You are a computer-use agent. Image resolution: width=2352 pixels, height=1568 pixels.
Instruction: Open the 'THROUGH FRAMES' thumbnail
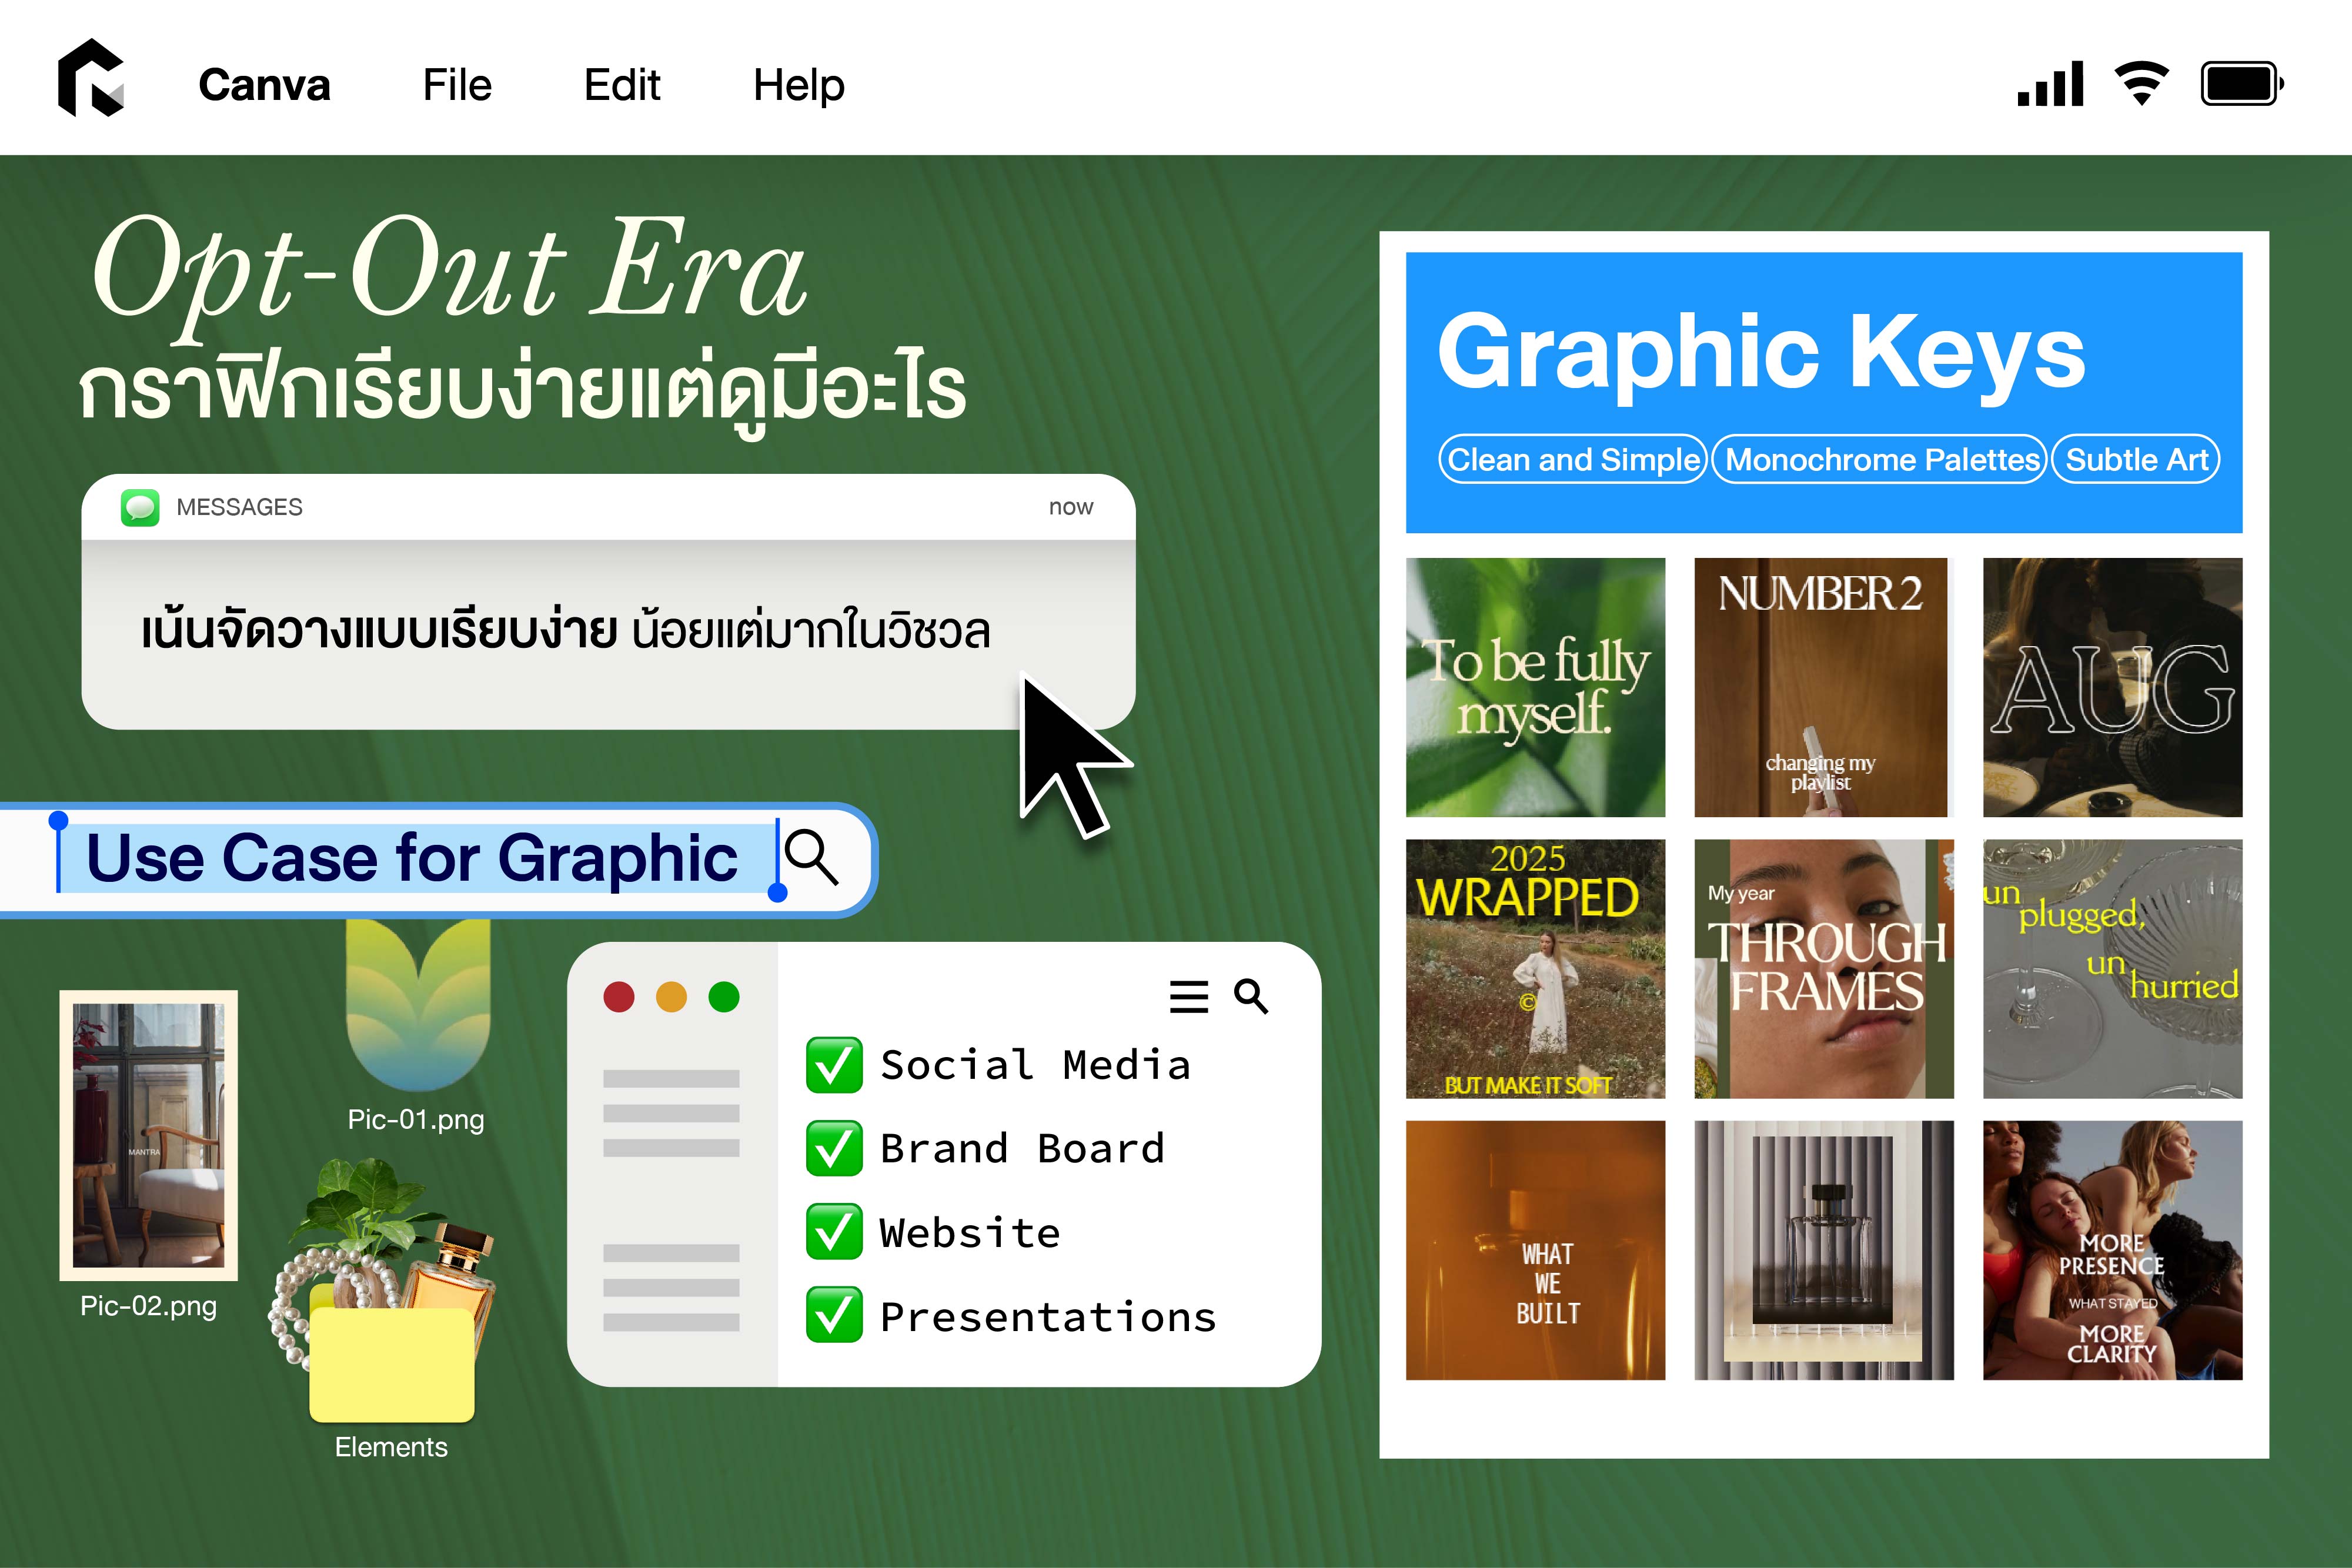pyautogui.click(x=1824, y=969)
